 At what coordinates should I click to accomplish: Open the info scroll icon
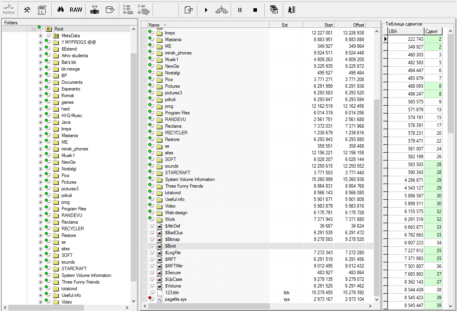42,10
